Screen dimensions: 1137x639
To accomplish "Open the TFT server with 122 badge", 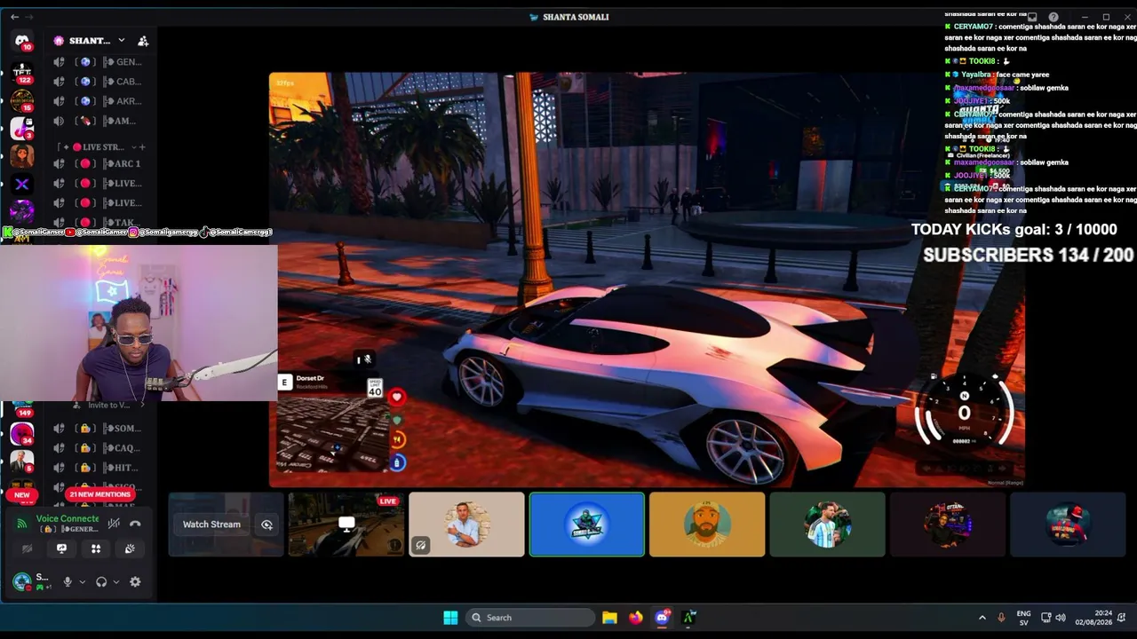I will click(x=22, y=74).
